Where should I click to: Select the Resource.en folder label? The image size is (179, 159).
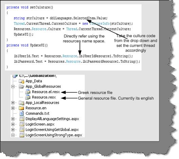pos(36,108)
